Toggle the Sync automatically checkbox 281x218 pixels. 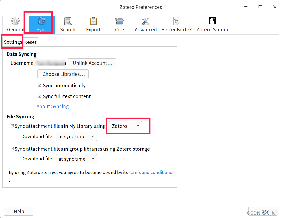click(40, 85)
